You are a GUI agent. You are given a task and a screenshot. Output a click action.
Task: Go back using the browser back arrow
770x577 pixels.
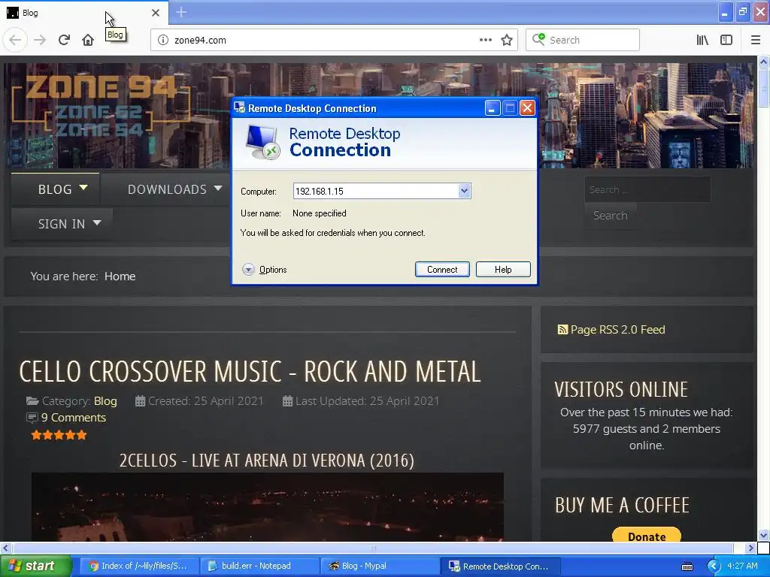pos(15,40)
